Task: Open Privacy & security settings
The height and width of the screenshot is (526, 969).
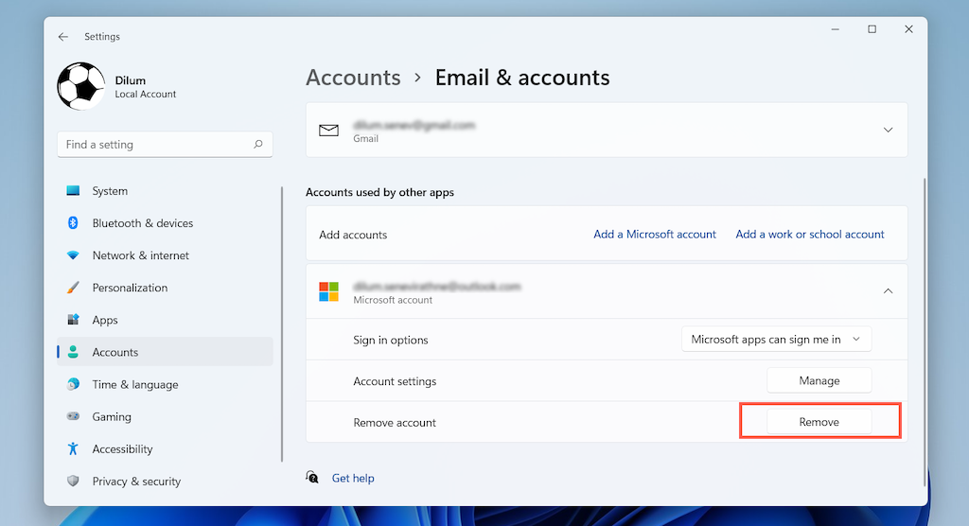Action: click(x=136, y=482)
